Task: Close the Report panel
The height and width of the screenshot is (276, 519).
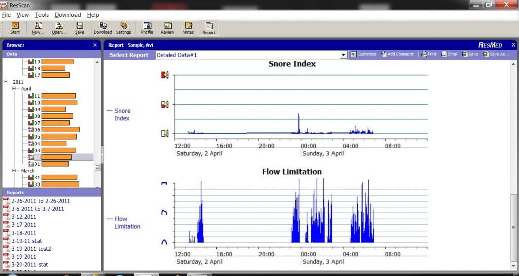Action: (514, 45)
